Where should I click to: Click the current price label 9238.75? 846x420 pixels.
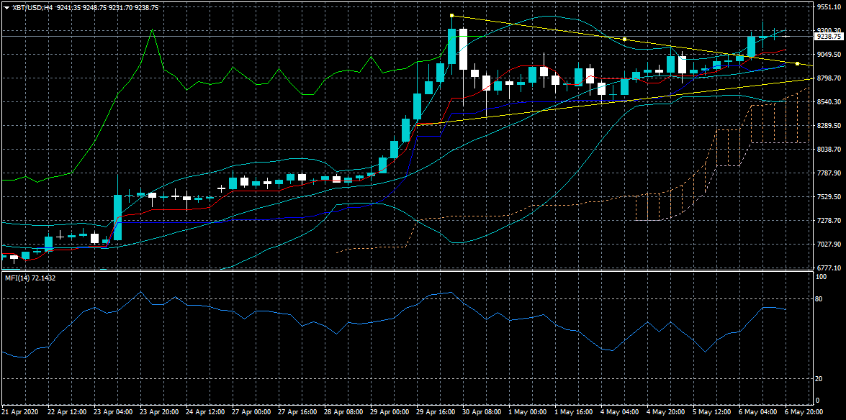point(829,37)
